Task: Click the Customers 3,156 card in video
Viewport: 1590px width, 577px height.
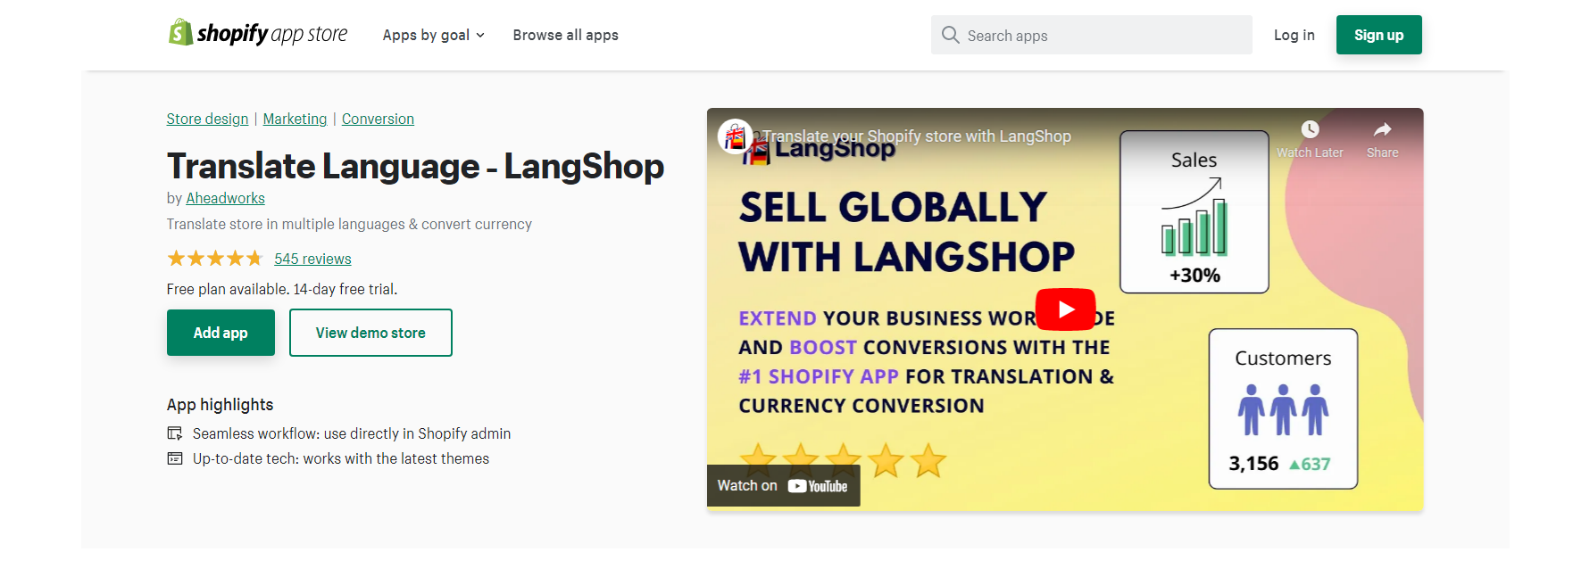Action: click(x=1283, y=408)
